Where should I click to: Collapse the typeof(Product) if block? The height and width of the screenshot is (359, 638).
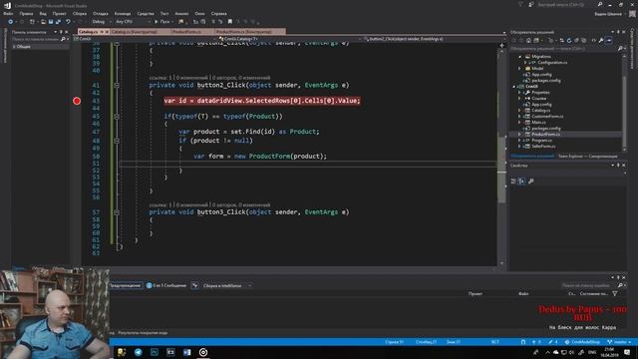pos(117,117)
